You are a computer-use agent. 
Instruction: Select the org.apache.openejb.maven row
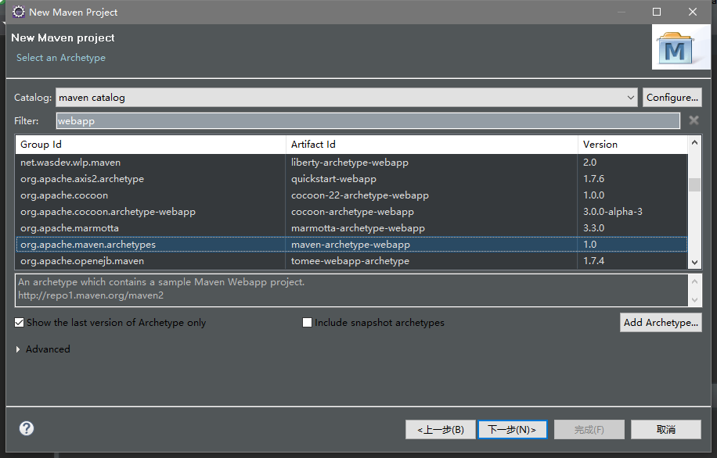point(351,261)
